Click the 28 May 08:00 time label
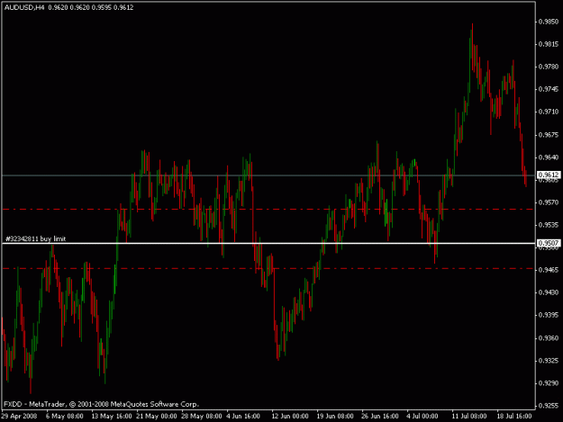This screenshot has width=563, height=422. [202, 416]
